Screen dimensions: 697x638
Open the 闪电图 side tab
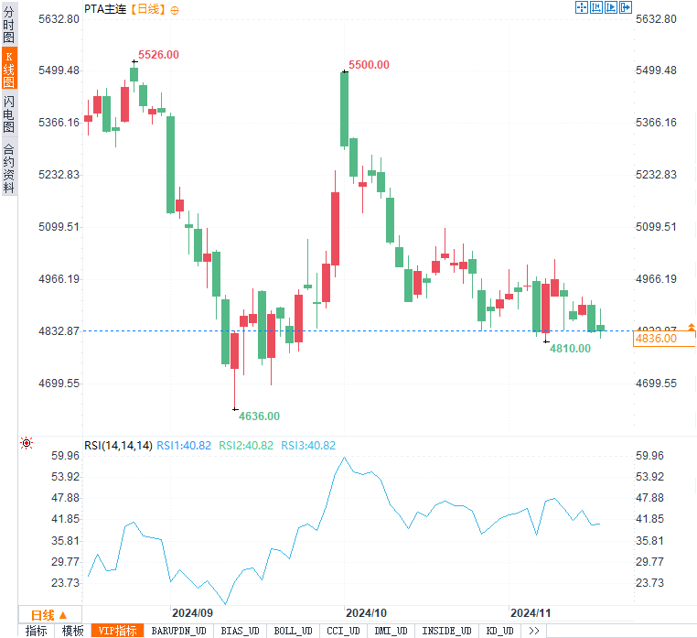point(9,114)
